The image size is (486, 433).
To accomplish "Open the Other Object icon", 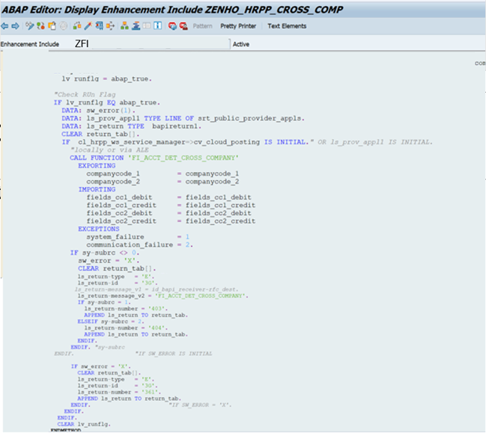I will pos(52,26).
